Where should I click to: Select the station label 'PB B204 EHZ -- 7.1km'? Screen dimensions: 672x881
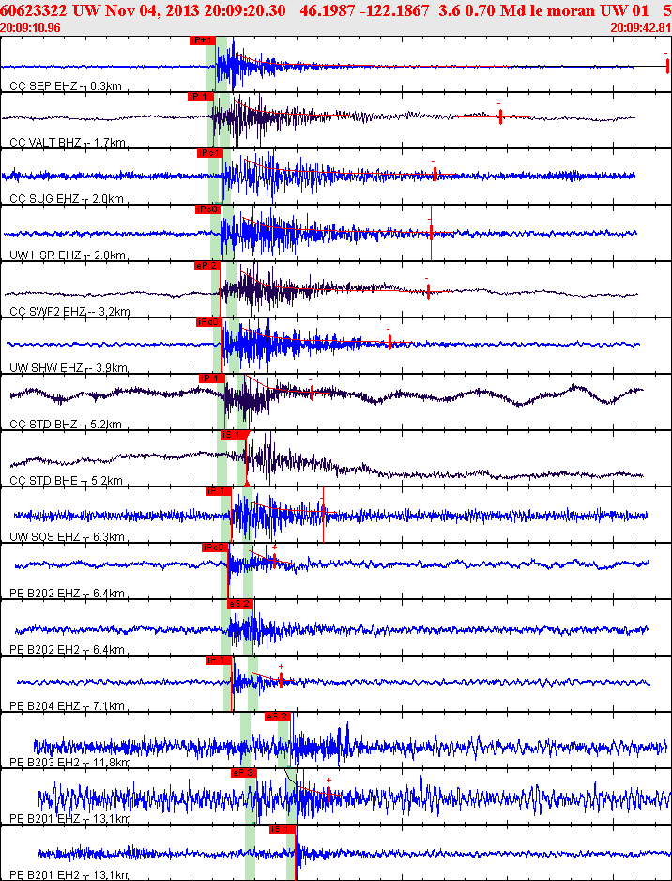click(68, 705)
